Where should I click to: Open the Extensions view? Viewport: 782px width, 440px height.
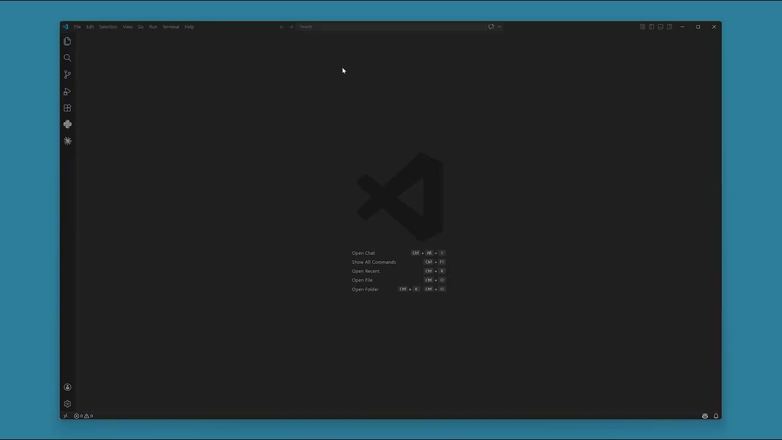pos(67,108)
